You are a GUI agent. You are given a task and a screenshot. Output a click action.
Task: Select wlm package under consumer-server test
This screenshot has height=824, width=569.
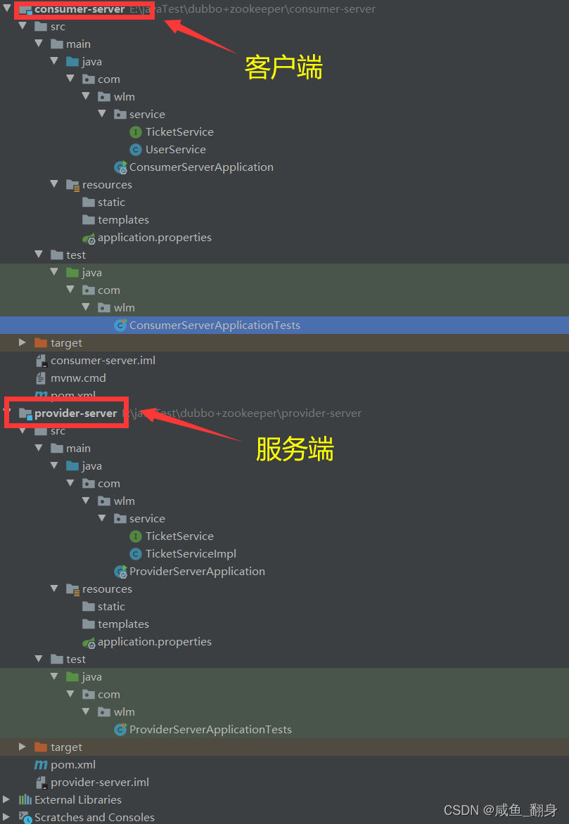click(124, 307)
